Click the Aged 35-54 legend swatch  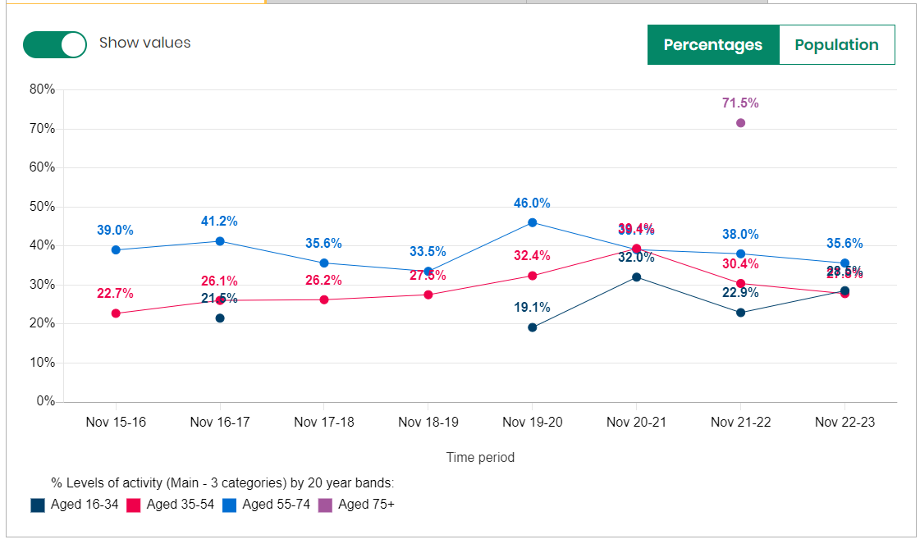pos(134,505)
